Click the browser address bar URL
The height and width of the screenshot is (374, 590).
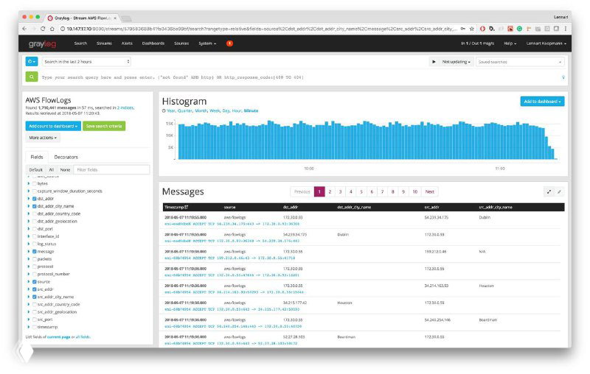coord(262,29)
